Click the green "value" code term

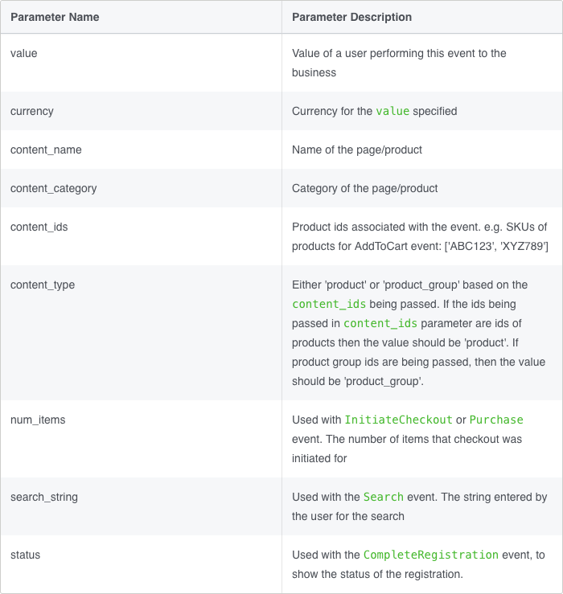392,111
